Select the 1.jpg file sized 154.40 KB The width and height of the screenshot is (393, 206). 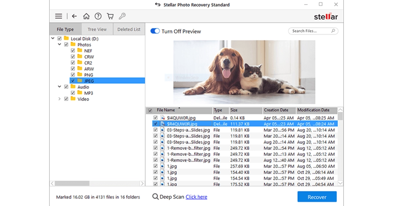[x=245, y=172]
